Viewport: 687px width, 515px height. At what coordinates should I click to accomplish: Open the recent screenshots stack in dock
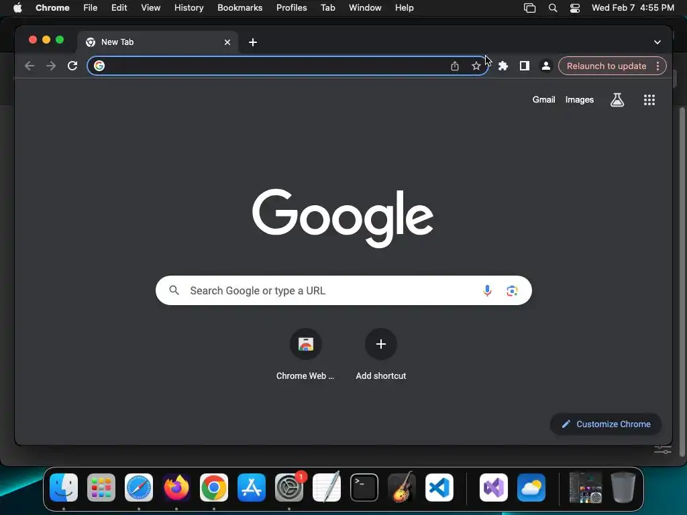click(585, 488)
